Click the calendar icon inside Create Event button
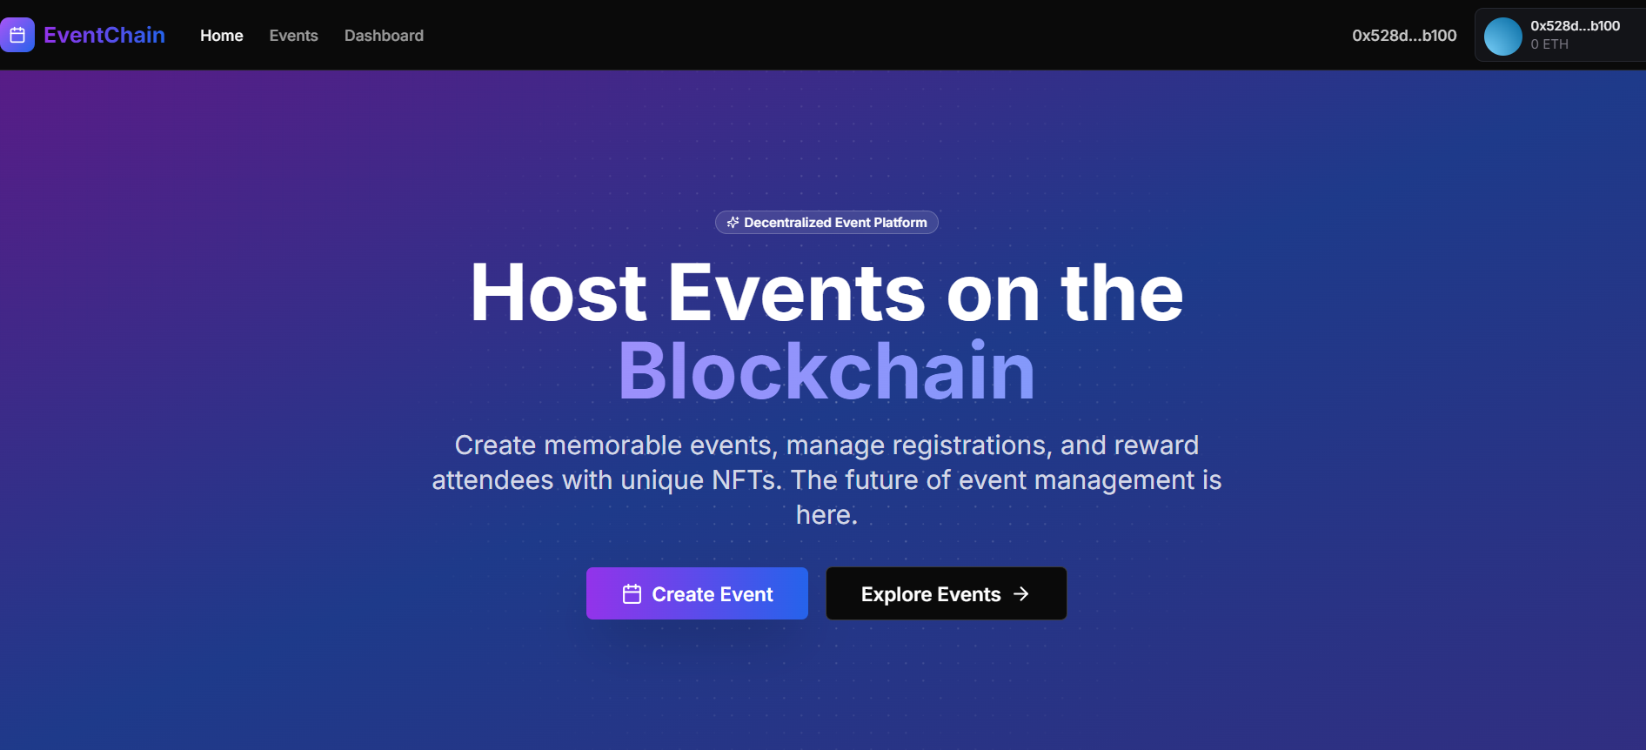Image resolution: width=1646 pixels, height=750 pixels. click(x=632, y=593)
